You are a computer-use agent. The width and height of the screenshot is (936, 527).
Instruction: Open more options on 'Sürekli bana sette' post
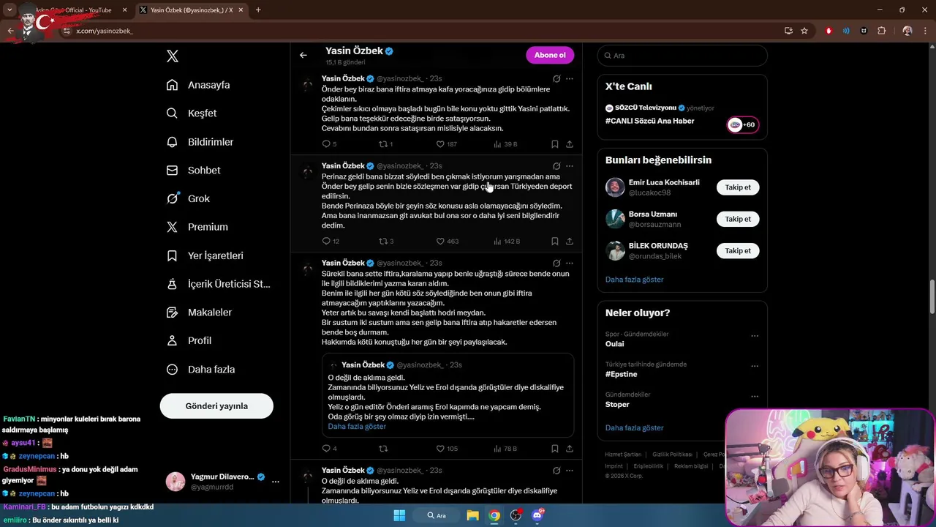point(570,263)
